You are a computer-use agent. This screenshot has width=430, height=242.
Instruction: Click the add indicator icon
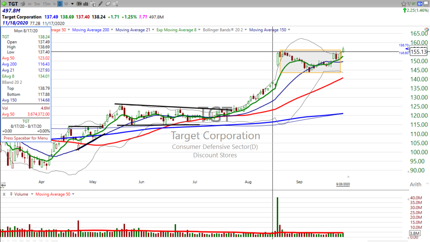pos(93,4)
